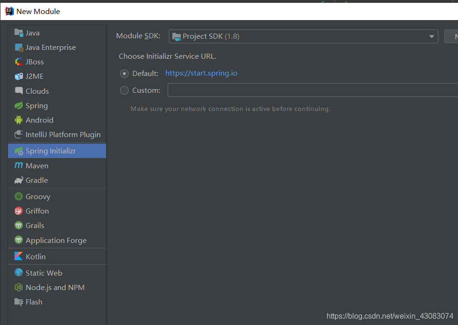Click the Project SDK (1.8) combo box
Image resolution: width=458 pixels, height=325 pixels.
[x=303, y=36]
